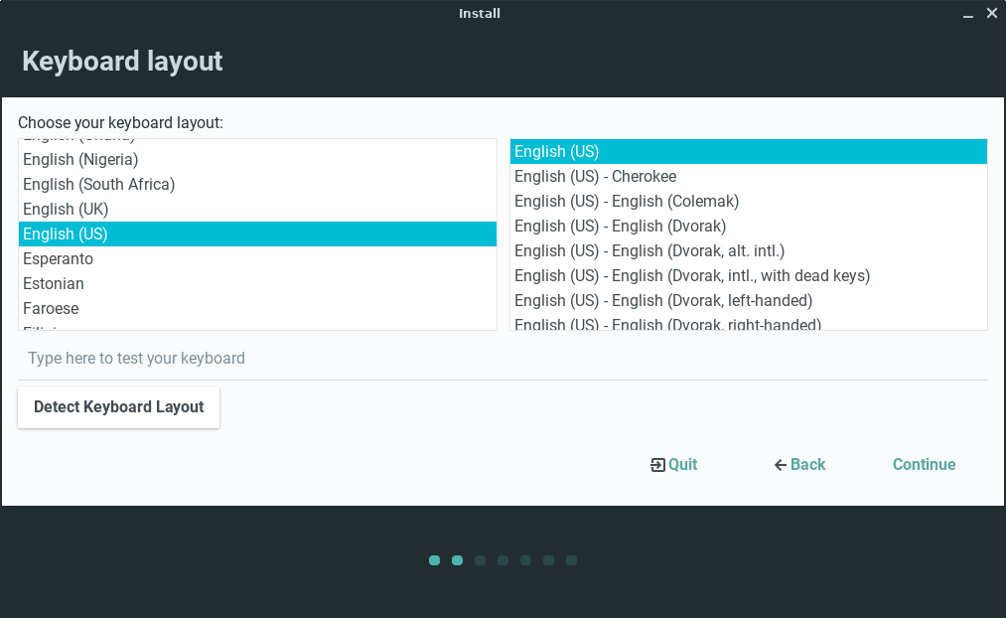Choose English (US) - Cherokee variant

point(595,177)
